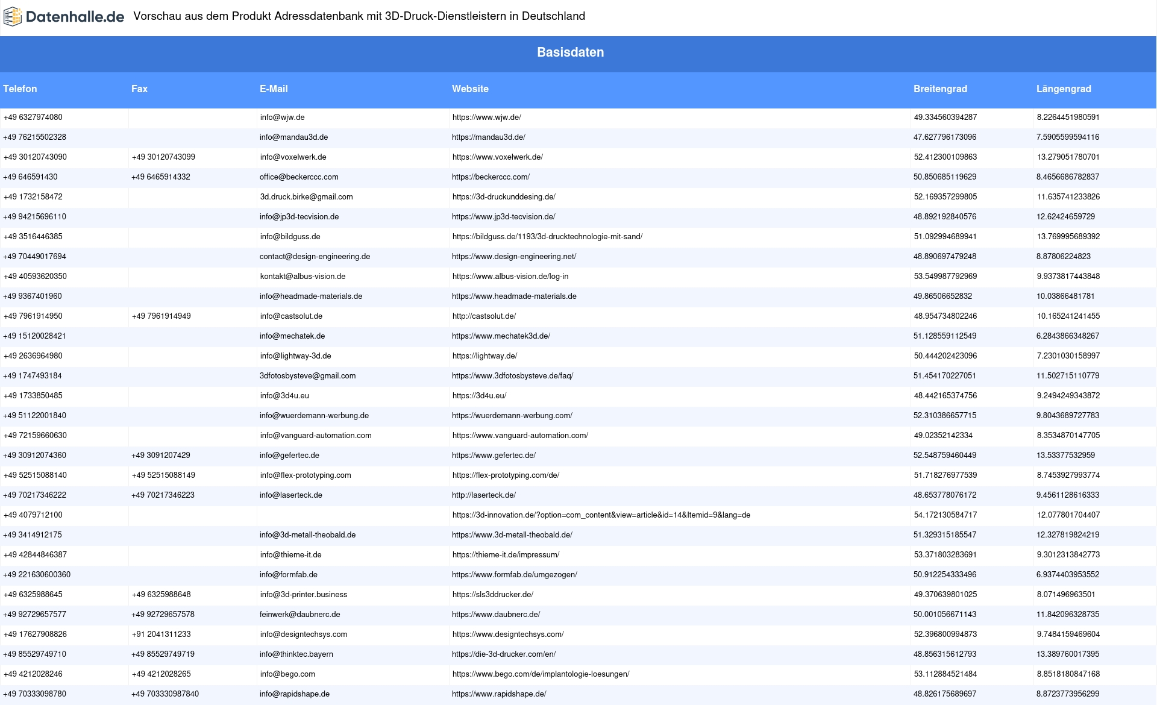Screen dimensions: 1157x705
Task: Select email info@vanguard-automation.com
Action: click(x=316, y=436)
